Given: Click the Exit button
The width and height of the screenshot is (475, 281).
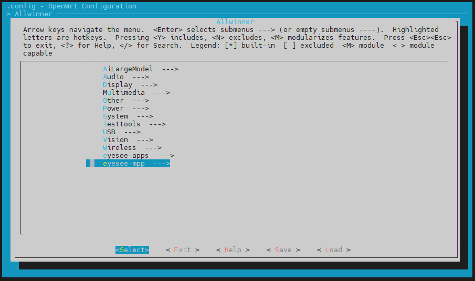Looking at the screenshot, I should (x=182, y=250).
